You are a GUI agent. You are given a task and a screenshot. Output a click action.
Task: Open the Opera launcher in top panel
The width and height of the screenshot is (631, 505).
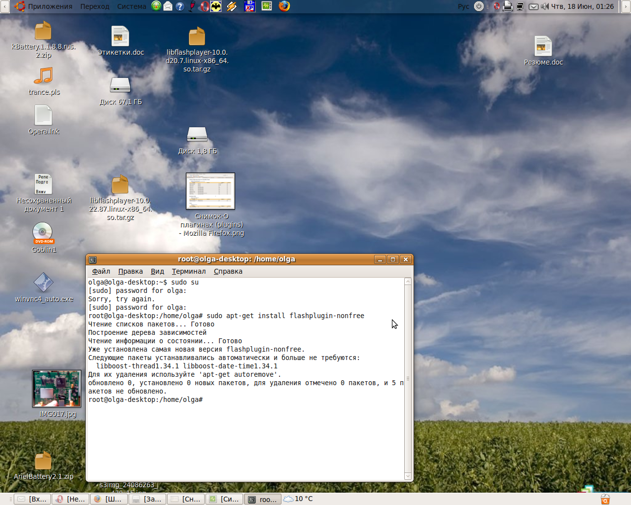point(204,6)
